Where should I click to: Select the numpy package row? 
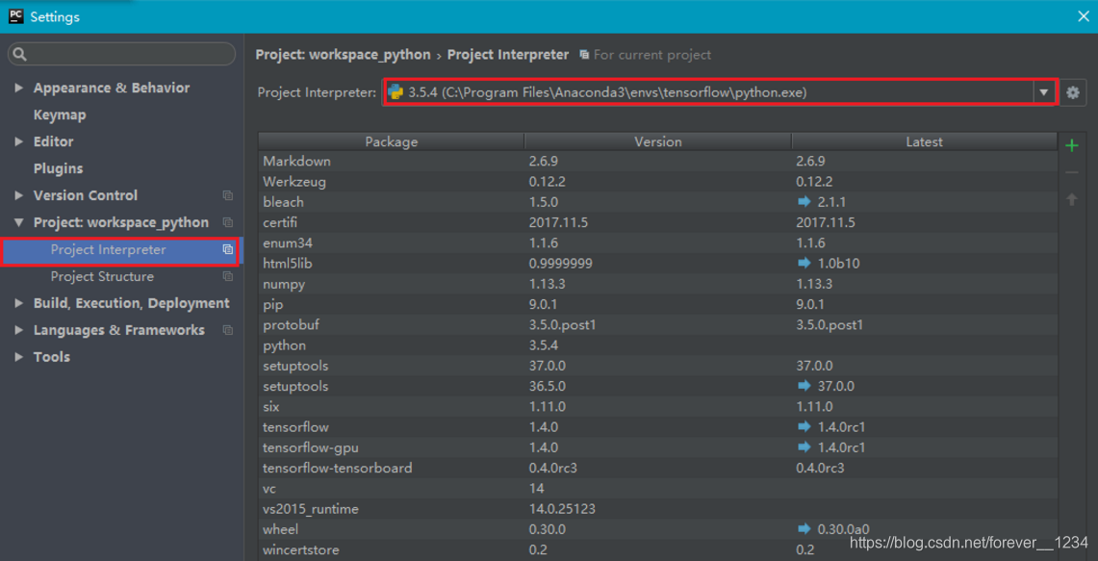pyautogui.click(x=657, y=284)
